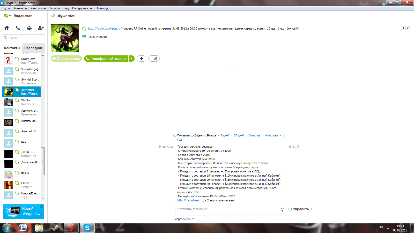
Task: Open the Новый Skype P... promo banner
Action: (x=24, y=211)
